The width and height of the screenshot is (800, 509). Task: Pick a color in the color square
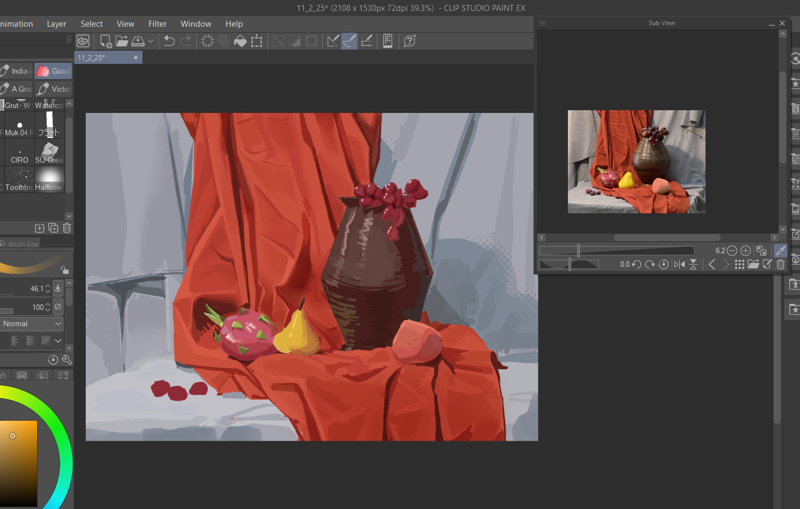coord(19,464)
